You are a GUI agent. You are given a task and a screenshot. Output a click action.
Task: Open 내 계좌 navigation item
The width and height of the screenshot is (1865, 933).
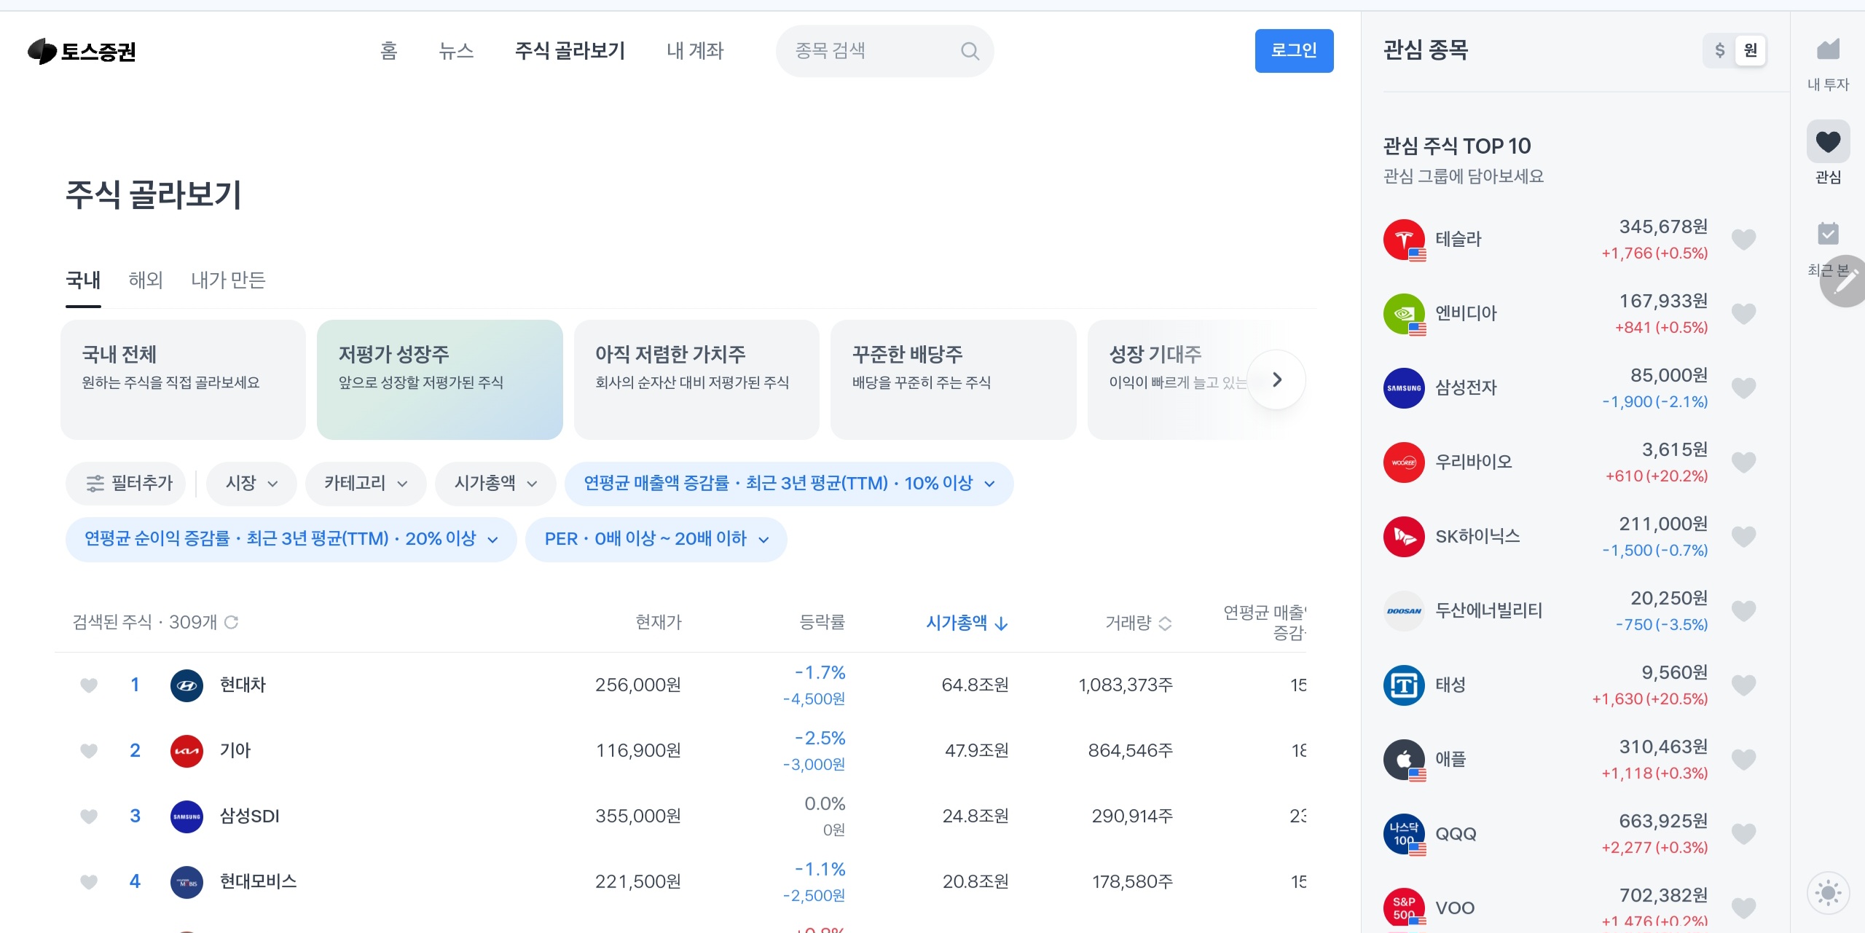695,51
